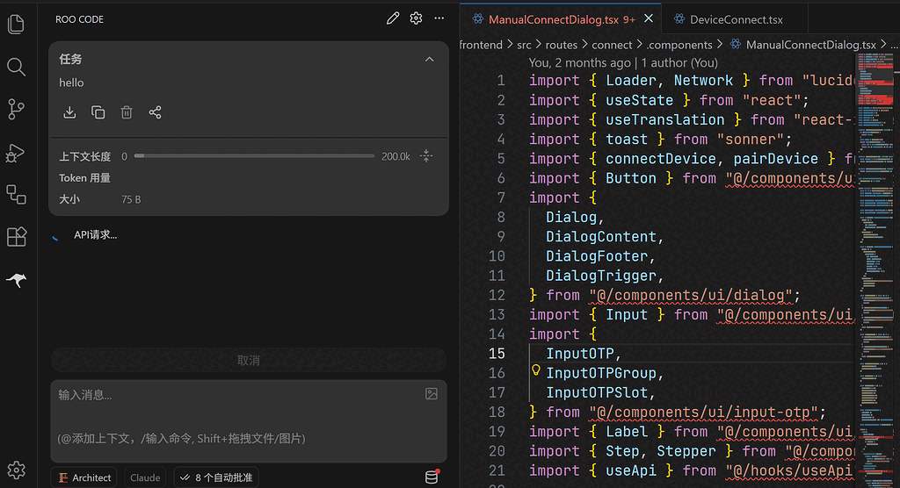
Task: Click 'useApi' on line 21
Action: 631,470
